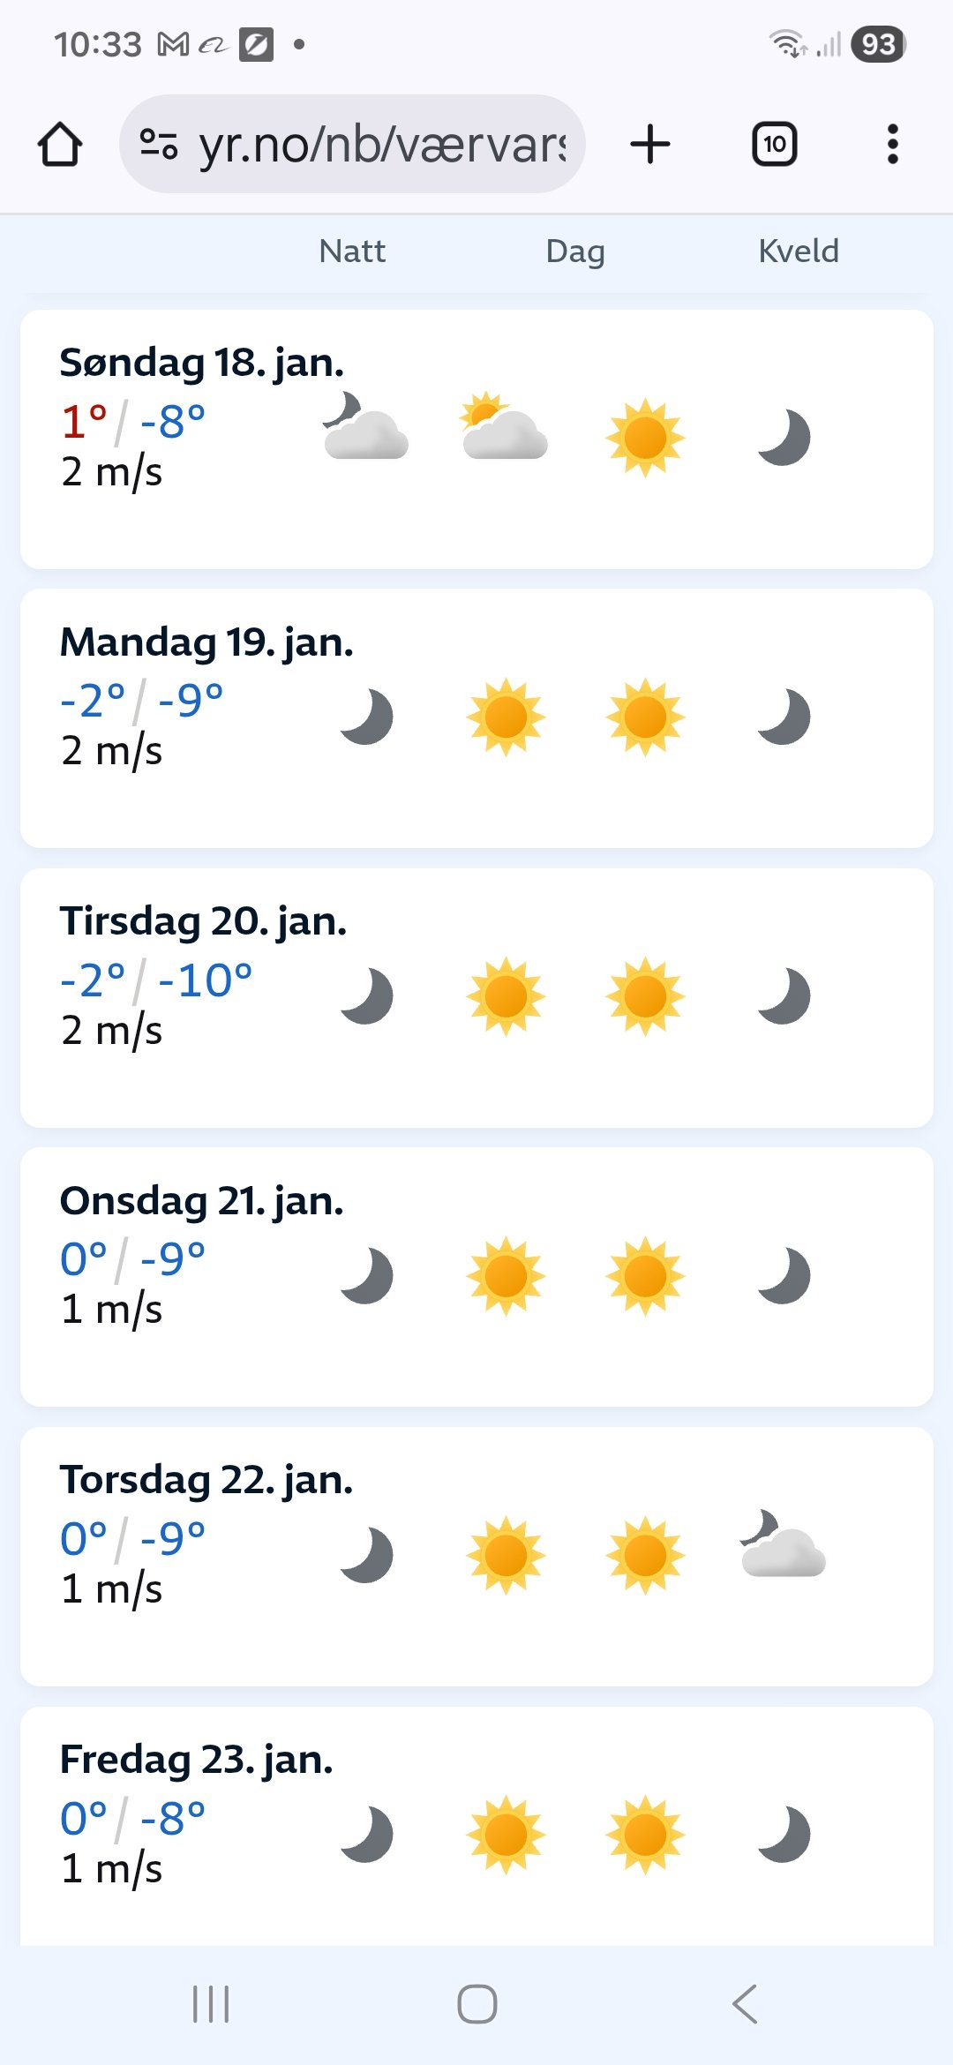Tap the yr.no address bar
The height and width of the screenshot is (2065, 953).
(352, 144)
